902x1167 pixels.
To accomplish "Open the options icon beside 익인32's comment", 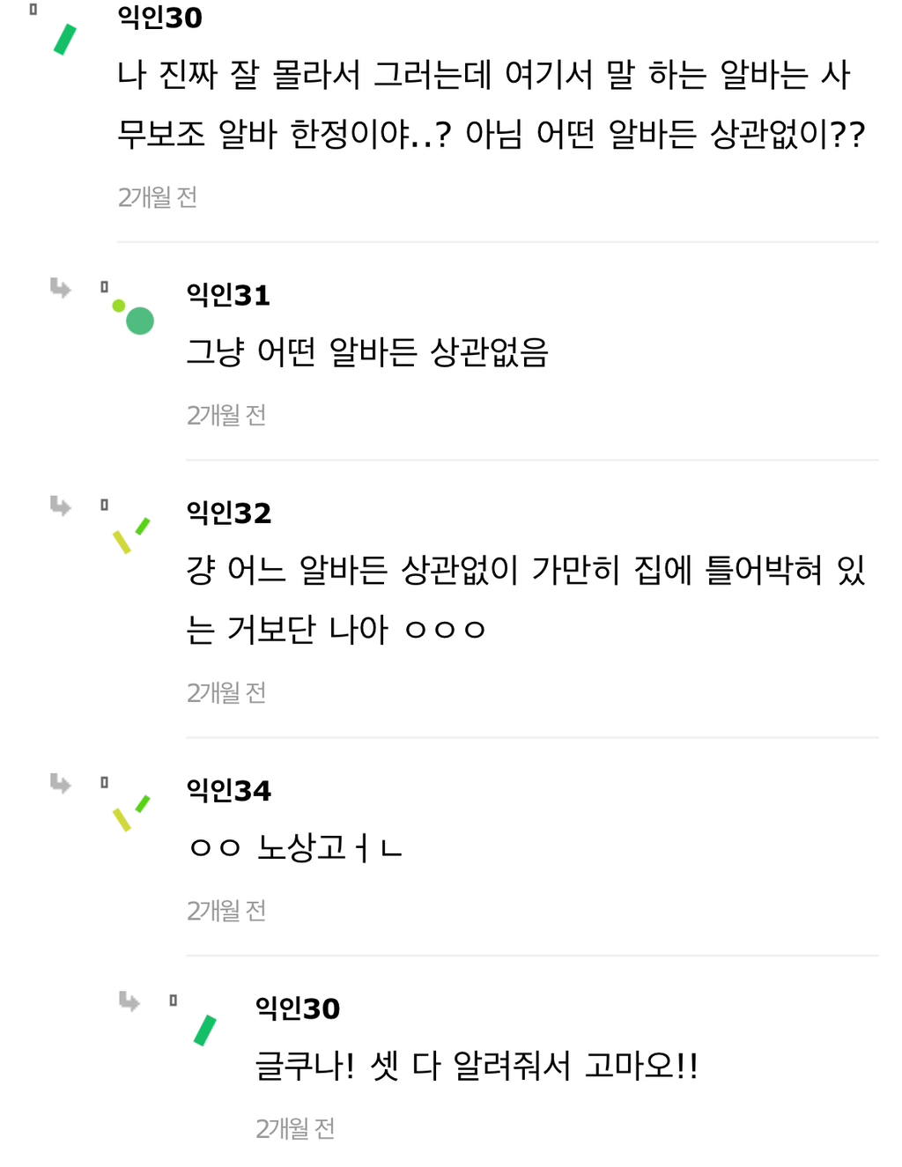I will [x=103, y=503].
